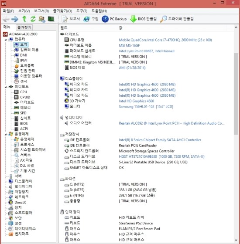Collapse the 메더보드 tree node
This screenshot has height=244, width=240.
tap(6, 87)
